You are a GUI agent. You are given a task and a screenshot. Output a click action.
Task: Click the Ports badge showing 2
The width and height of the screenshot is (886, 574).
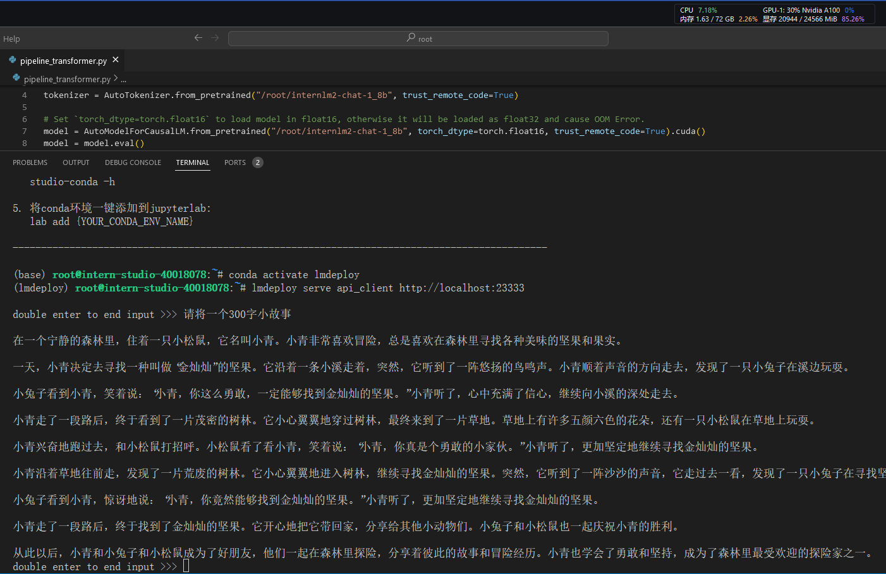[x=258, y=162]
